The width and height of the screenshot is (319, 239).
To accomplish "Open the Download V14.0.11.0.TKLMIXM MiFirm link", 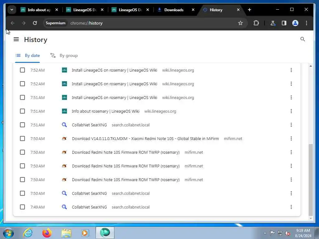I will pyautogui.click(x=145, y=138).
